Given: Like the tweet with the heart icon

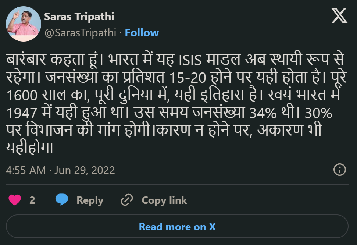Looking at the screenshot, I should 15,200.
